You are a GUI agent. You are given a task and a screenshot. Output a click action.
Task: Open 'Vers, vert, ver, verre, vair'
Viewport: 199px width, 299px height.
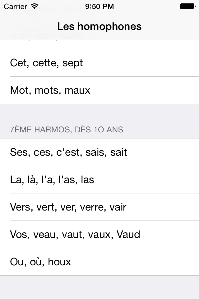click(68, 207)
